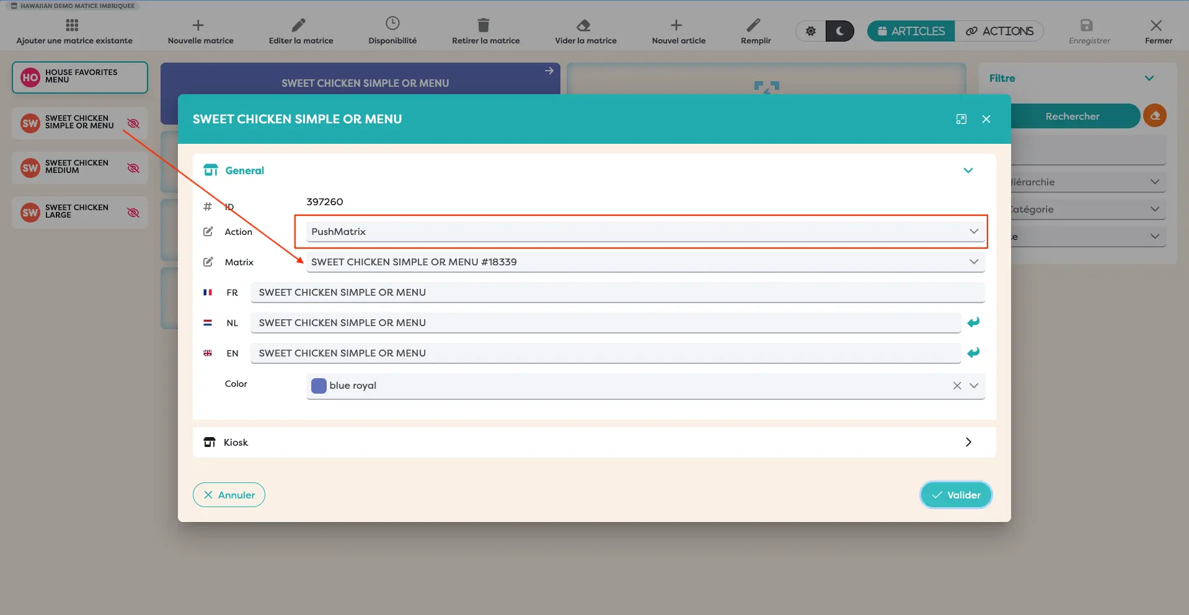
Task: Click the Matrix edit pencil icon
Action: pyautogui.click(x=208, y=262)
